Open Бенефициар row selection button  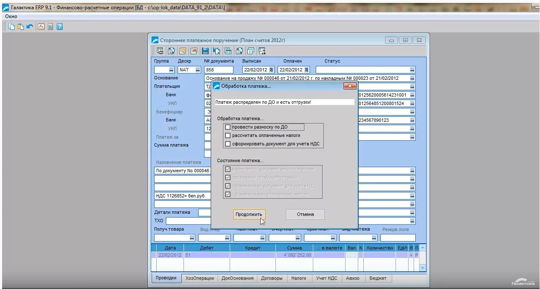coord(412,112)
